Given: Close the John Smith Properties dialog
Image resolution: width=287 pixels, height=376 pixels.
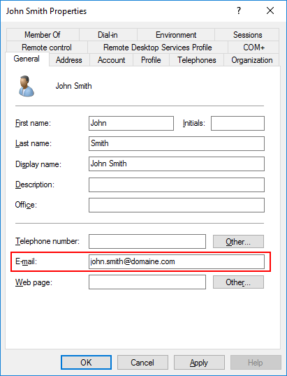Looking at the screenshot, I should 270,10.
